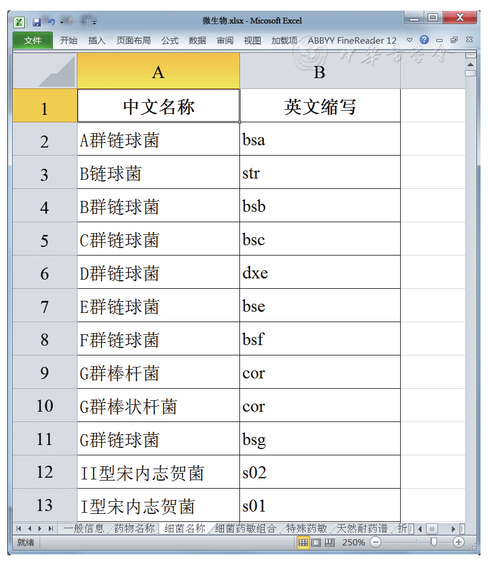Switch to Page Layout view in status bar

[316, 542]
